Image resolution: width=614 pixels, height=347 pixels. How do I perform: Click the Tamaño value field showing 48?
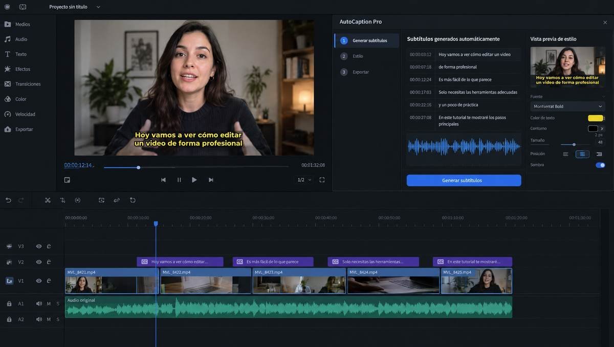(x=600, y=142)
